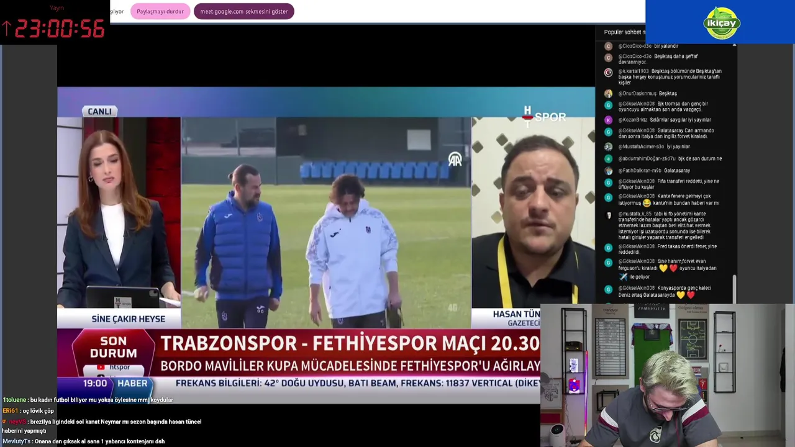
Task: Click the 'Paylaşmayı durdur' button
Action: (x=160, y=11)
